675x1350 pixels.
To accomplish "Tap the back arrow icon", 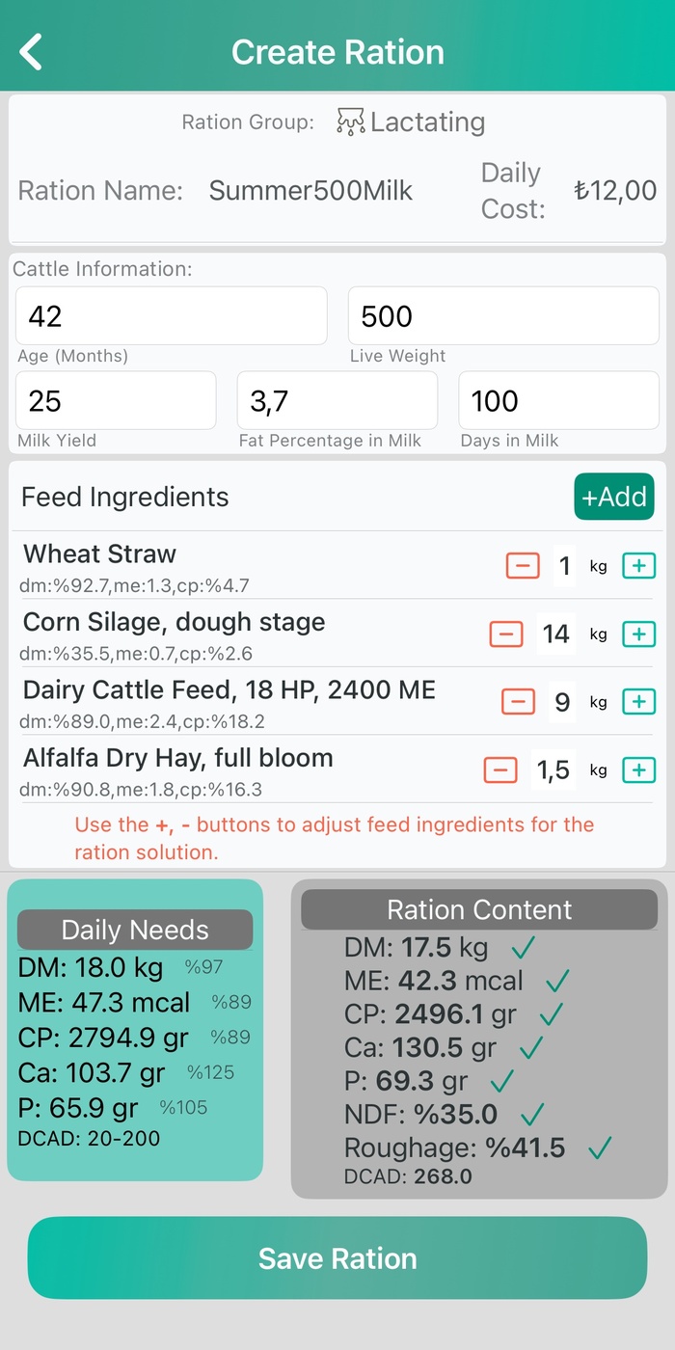I will pyautogui.click(x=32, y=52).
